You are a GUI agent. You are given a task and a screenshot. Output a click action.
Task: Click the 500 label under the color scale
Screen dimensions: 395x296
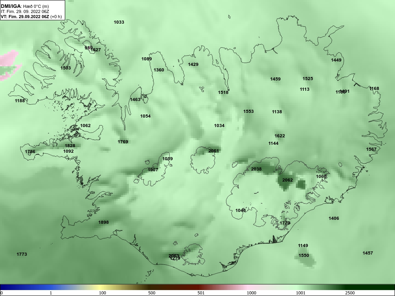(152, 293)
